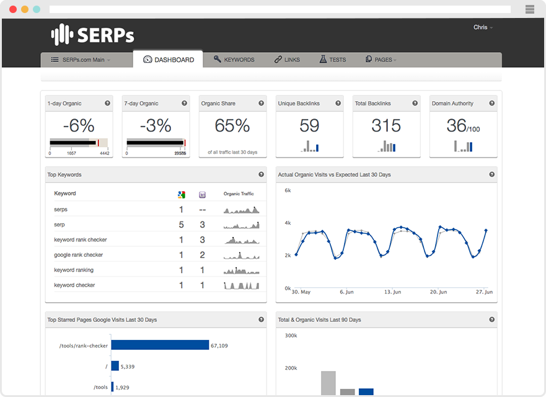Click the Yahoo column icon in keywords table
The height and width of the screenshot is (397, 546).
[x=202, y=195]
